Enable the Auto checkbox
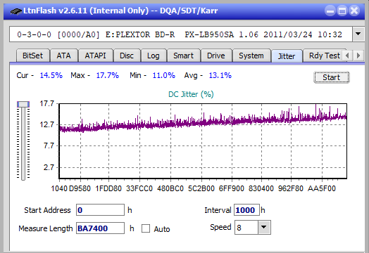Image resolution: width=369 pixels, height=253 pixels. [146, 228]
